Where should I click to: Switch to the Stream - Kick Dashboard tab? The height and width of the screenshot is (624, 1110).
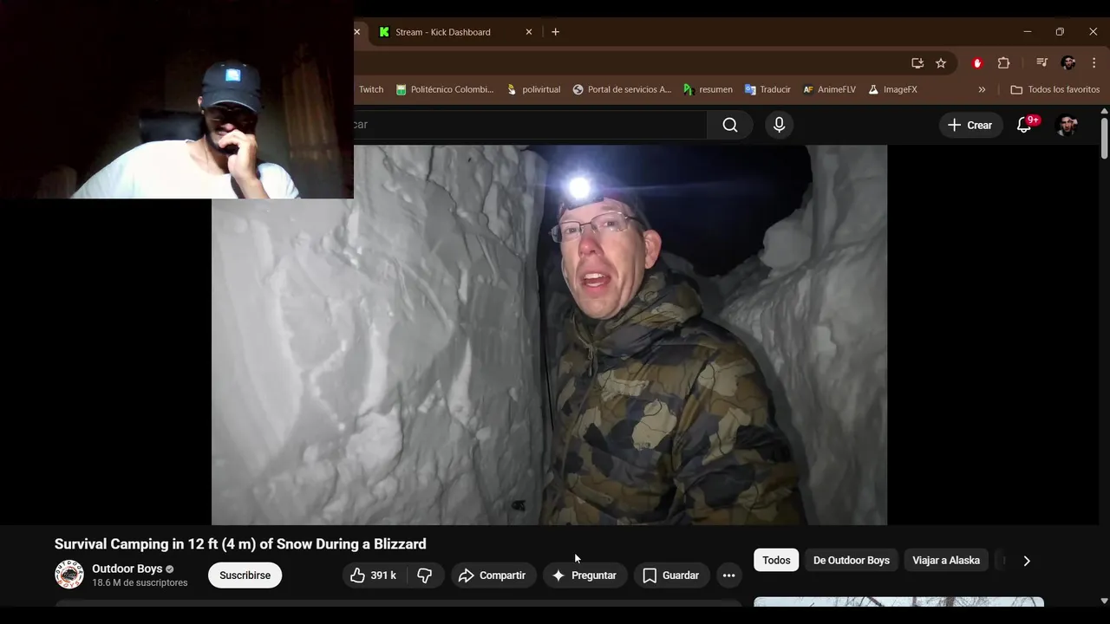[x=444, y=32]
